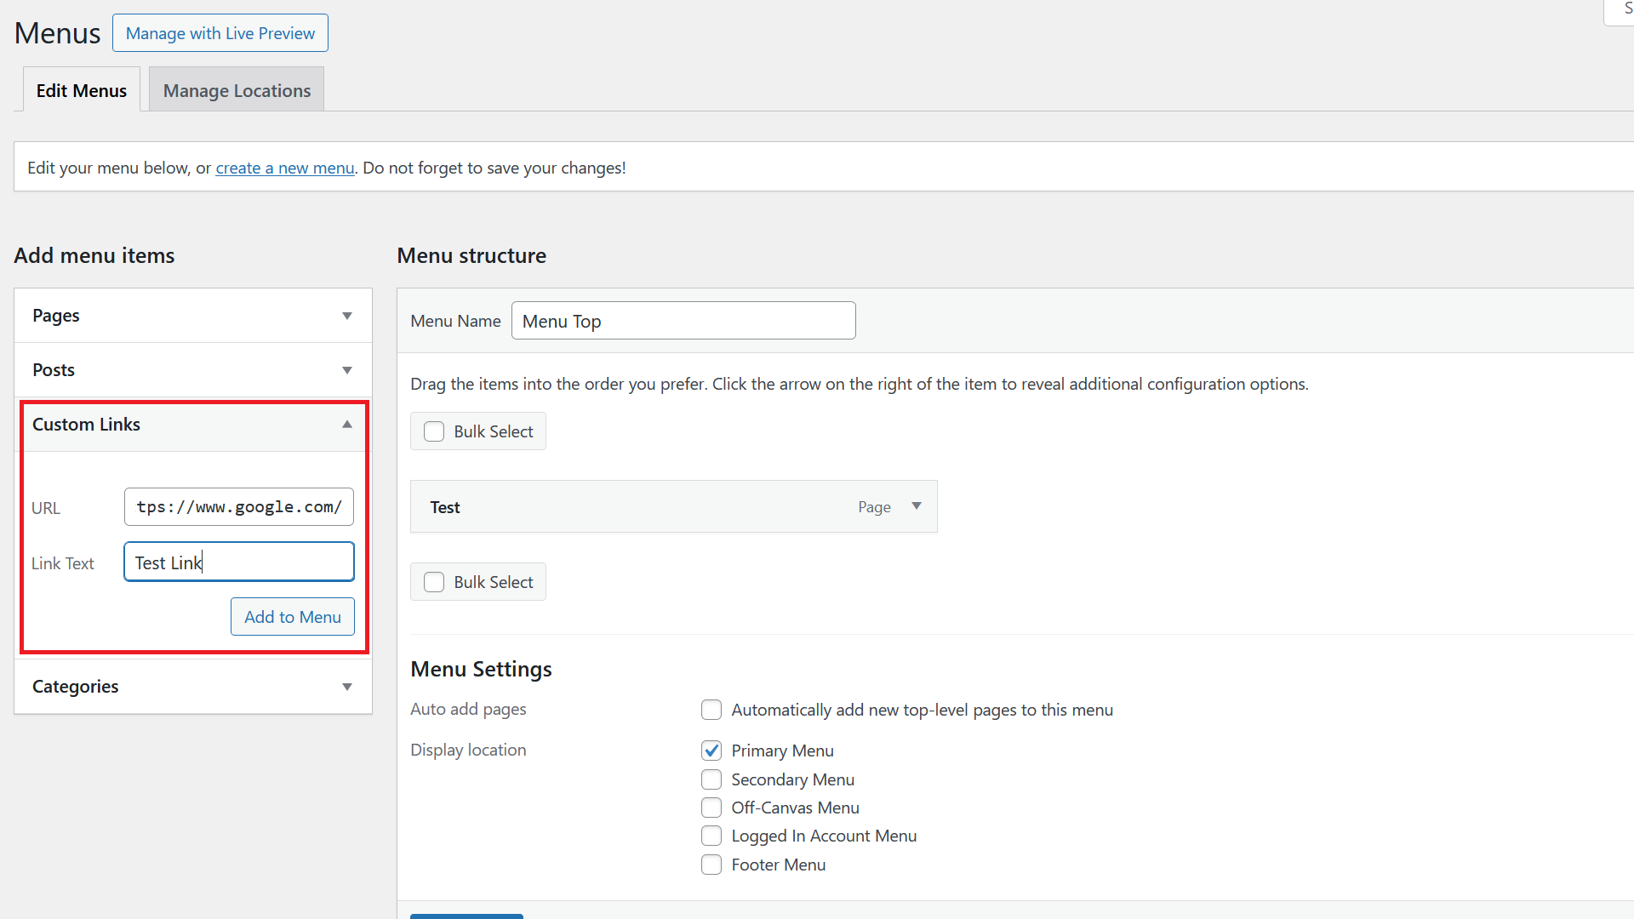The width and height of the screenshot is (1634, 919).
Task: Click the Pages panel heading
Action: (56, 316)
